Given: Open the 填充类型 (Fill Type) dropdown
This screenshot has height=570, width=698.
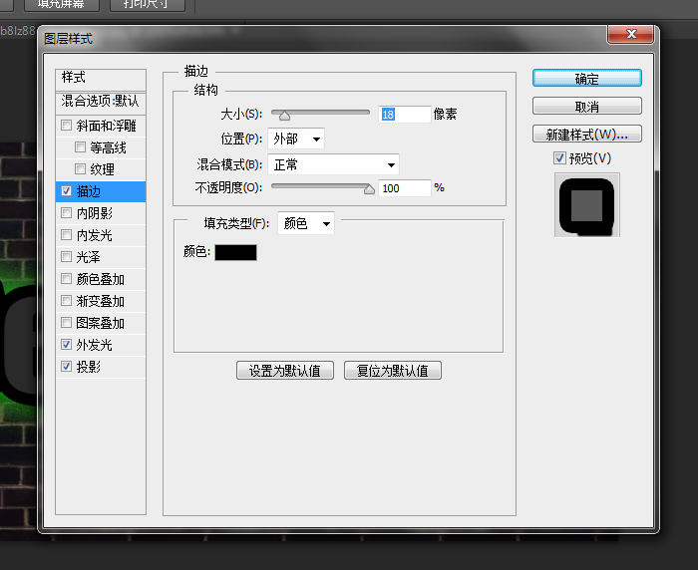Looking at the screenshot, I should (306, 224).
